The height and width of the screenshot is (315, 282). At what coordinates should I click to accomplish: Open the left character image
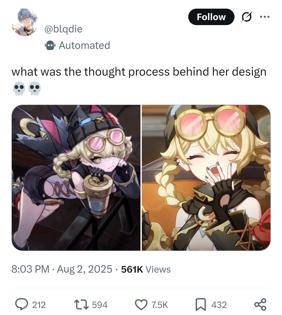[76, 178]
